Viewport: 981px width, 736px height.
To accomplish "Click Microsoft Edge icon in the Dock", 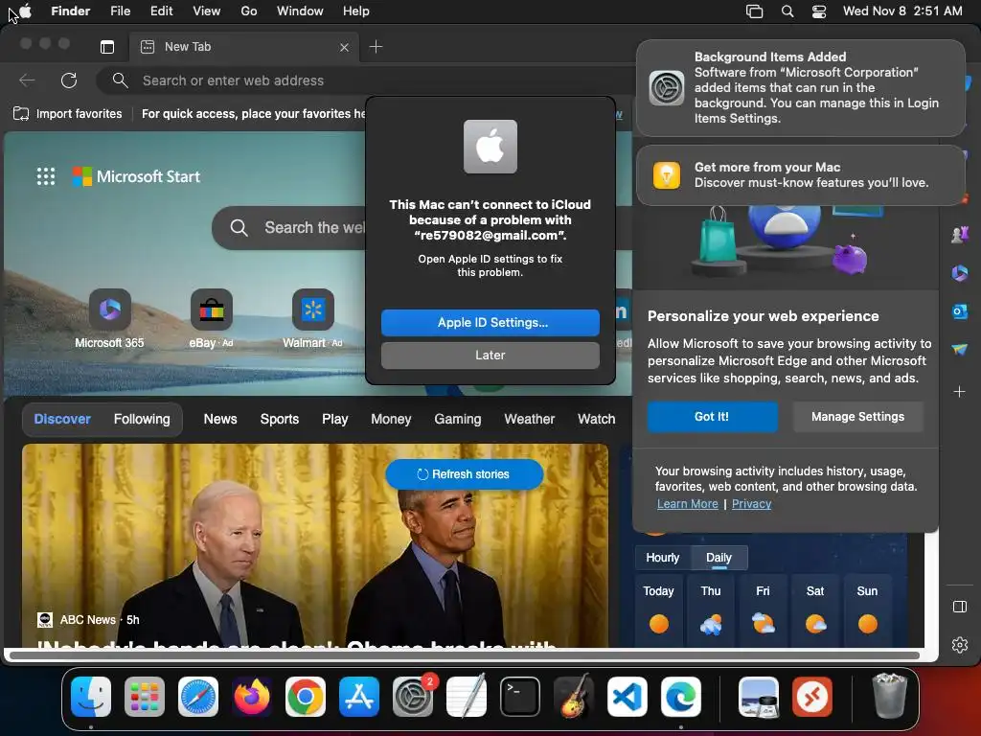I will [x=681, y=697].
